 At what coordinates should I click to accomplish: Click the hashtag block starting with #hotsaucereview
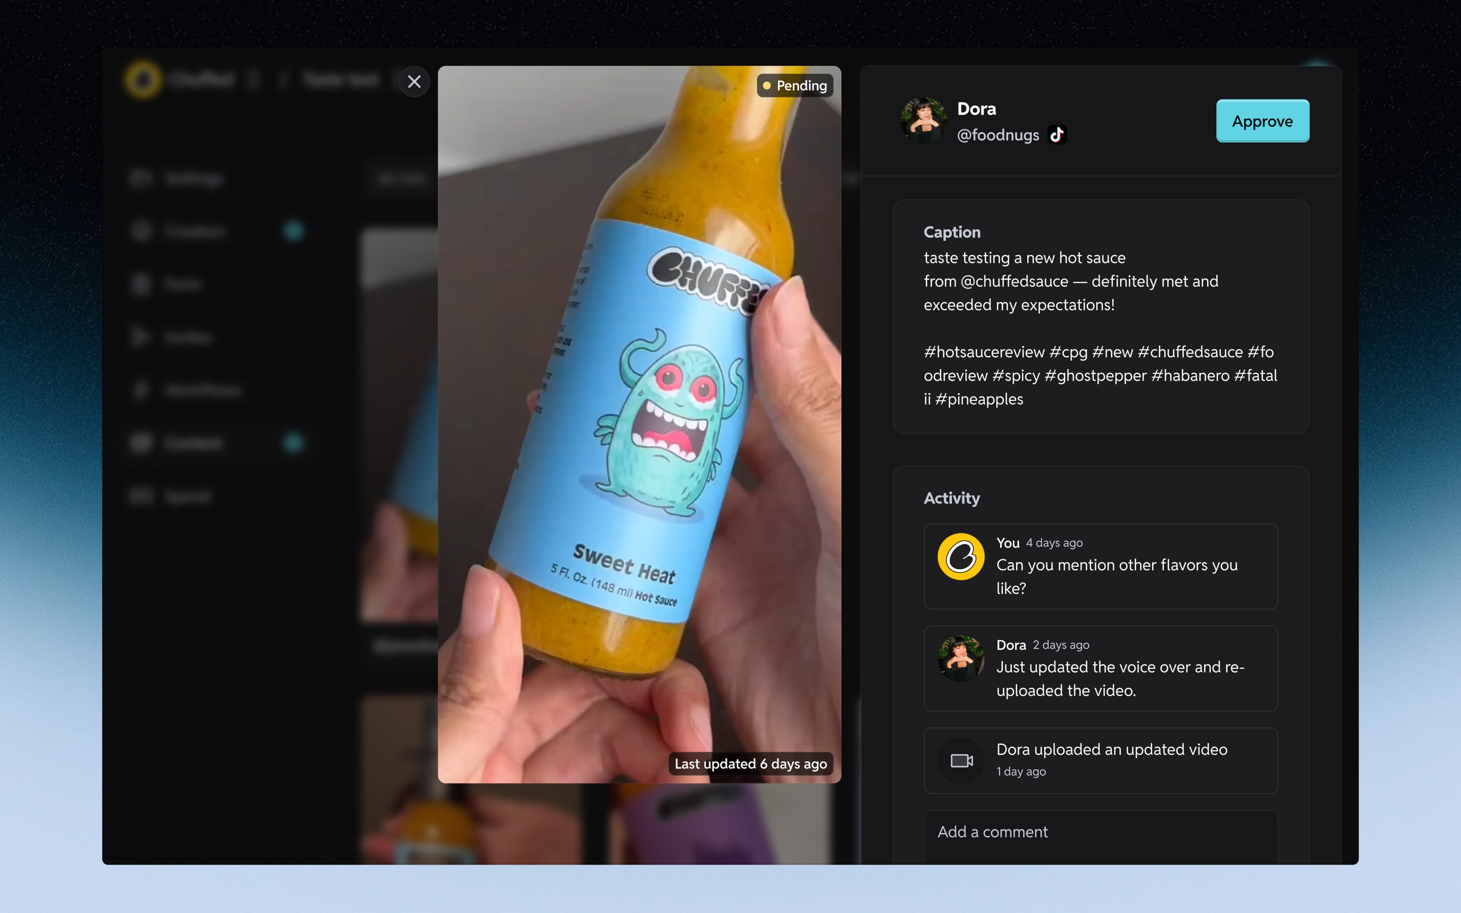click(1100, 375)
